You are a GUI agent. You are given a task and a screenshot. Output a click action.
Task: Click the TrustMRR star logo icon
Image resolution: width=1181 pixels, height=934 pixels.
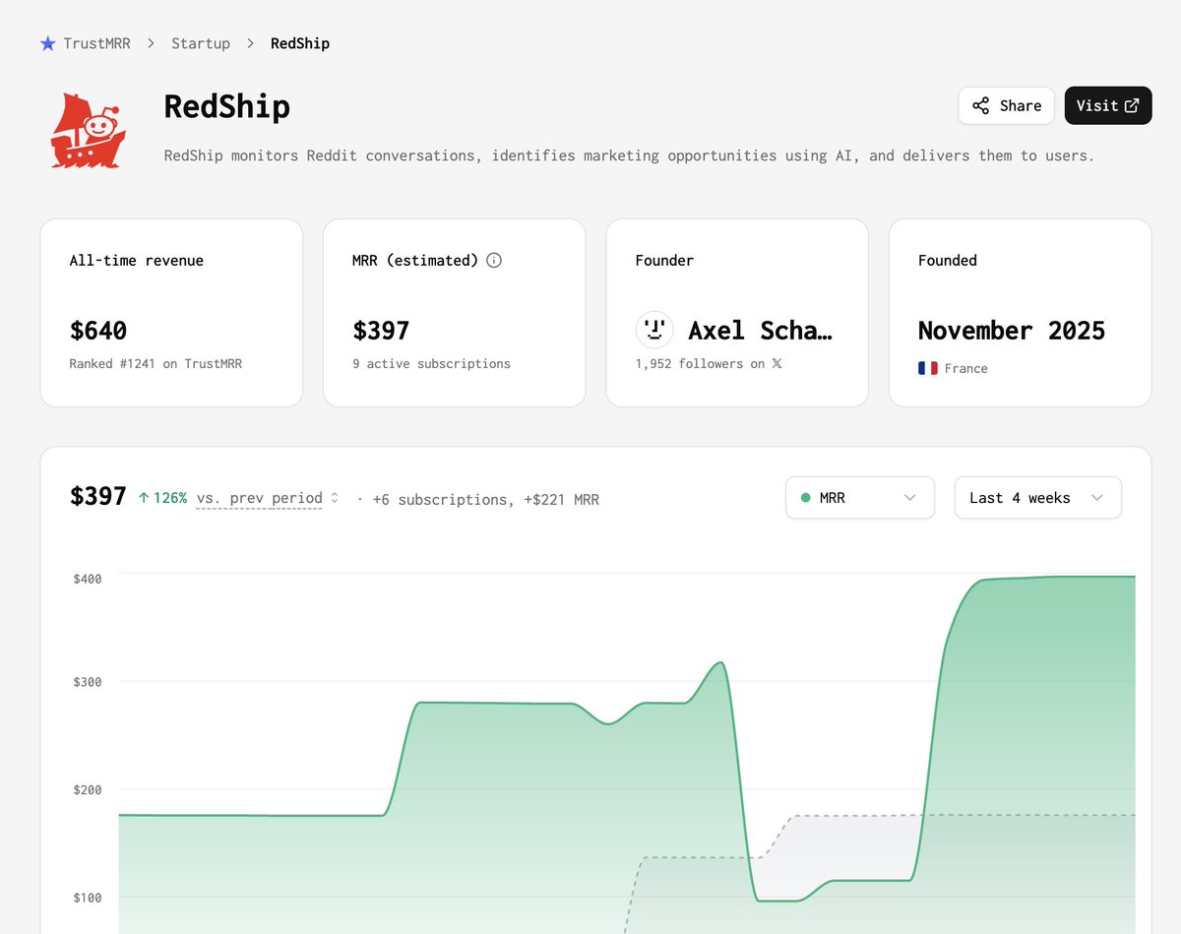(48, 43)
